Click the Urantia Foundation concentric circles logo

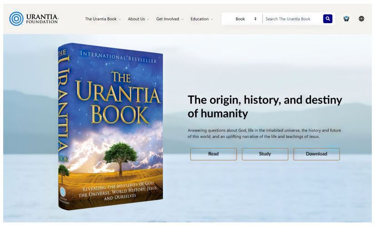(16, 19)
